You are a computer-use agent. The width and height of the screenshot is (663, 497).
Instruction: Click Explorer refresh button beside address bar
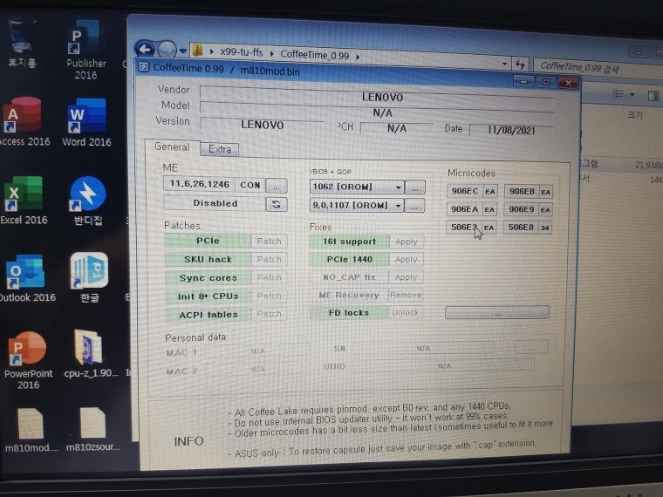pos(520,65)
